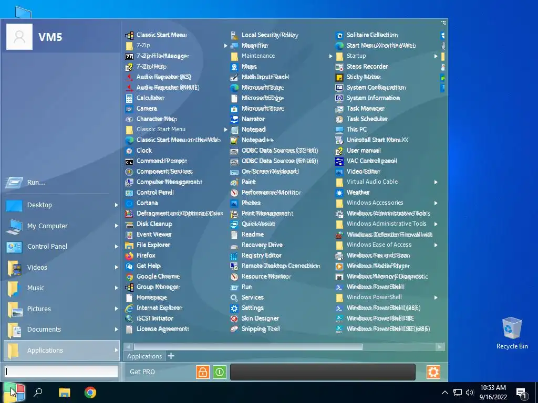Screen dimensions: 538x403
Task: Open Chrome from the taskbar
Action: pos(90,393)
